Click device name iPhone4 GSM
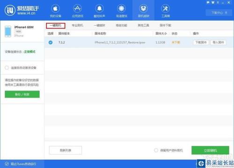 (x=24, y=27)
